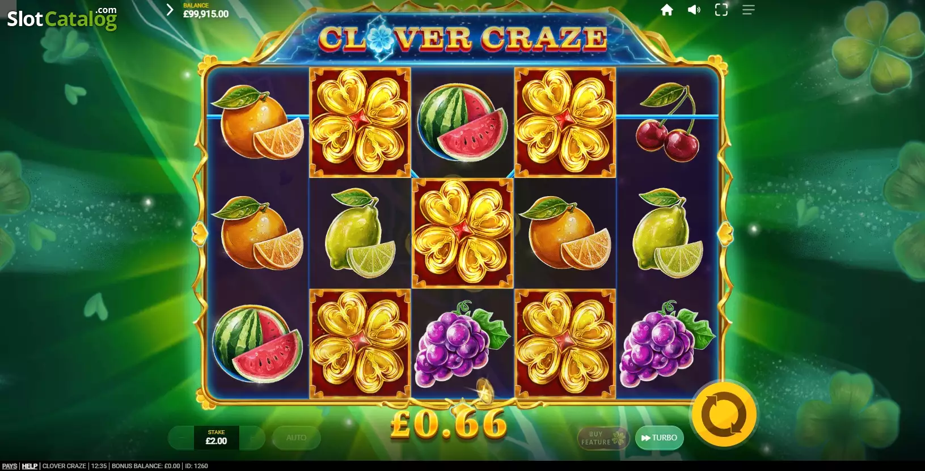Open the Help link
The image size is (925, 471).
[29, 466]
